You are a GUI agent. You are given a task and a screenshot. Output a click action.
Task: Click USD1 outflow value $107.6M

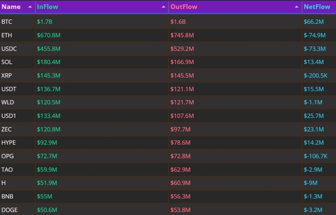click(182, 116)
